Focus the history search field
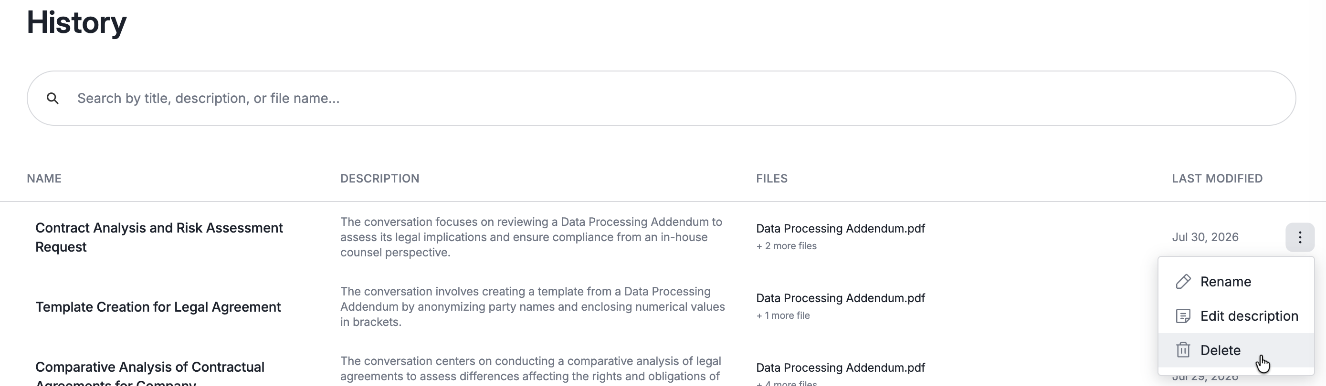The width and height of the screenshot is (1326, 386). pos(661,98)
